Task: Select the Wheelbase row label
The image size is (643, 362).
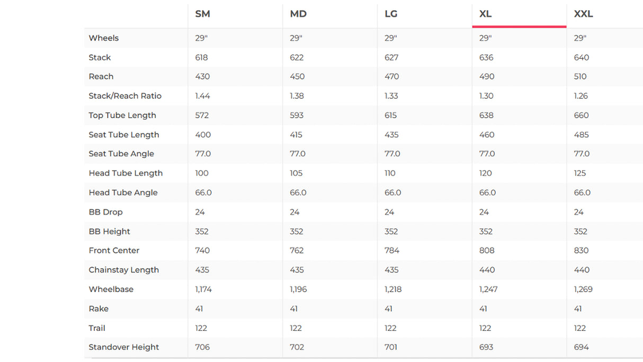Action: click(111, 289)
